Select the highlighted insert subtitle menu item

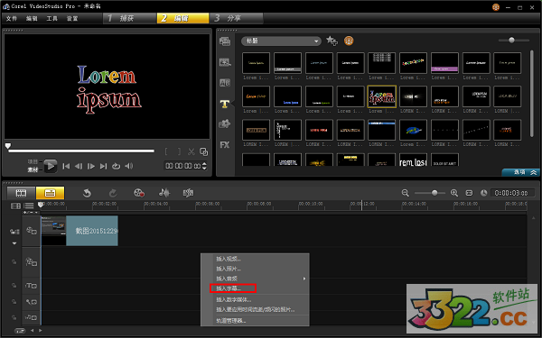[233, 288]
